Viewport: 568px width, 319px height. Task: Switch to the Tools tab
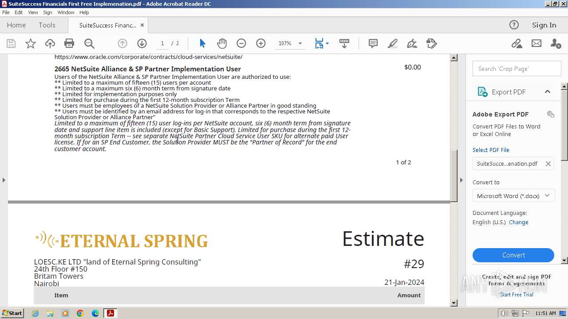(x=47, y=25)
